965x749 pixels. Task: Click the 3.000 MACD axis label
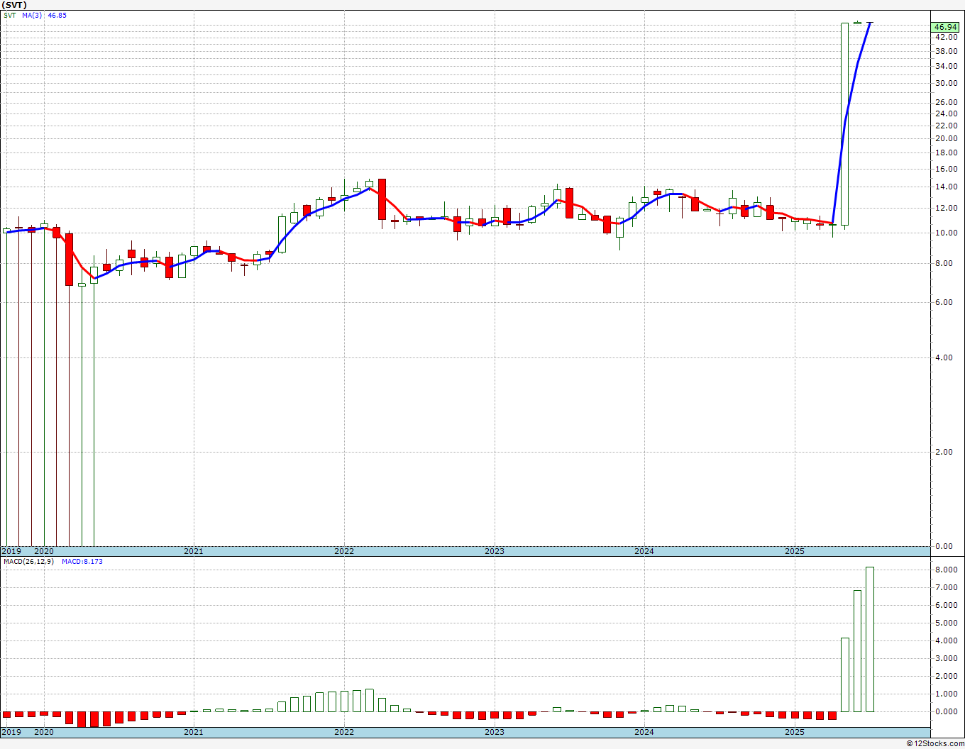click(x=947, y=659)
